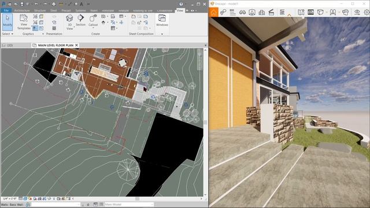
Task: Select the Modify tool in Revit
Action: click(x=8, y=22)
